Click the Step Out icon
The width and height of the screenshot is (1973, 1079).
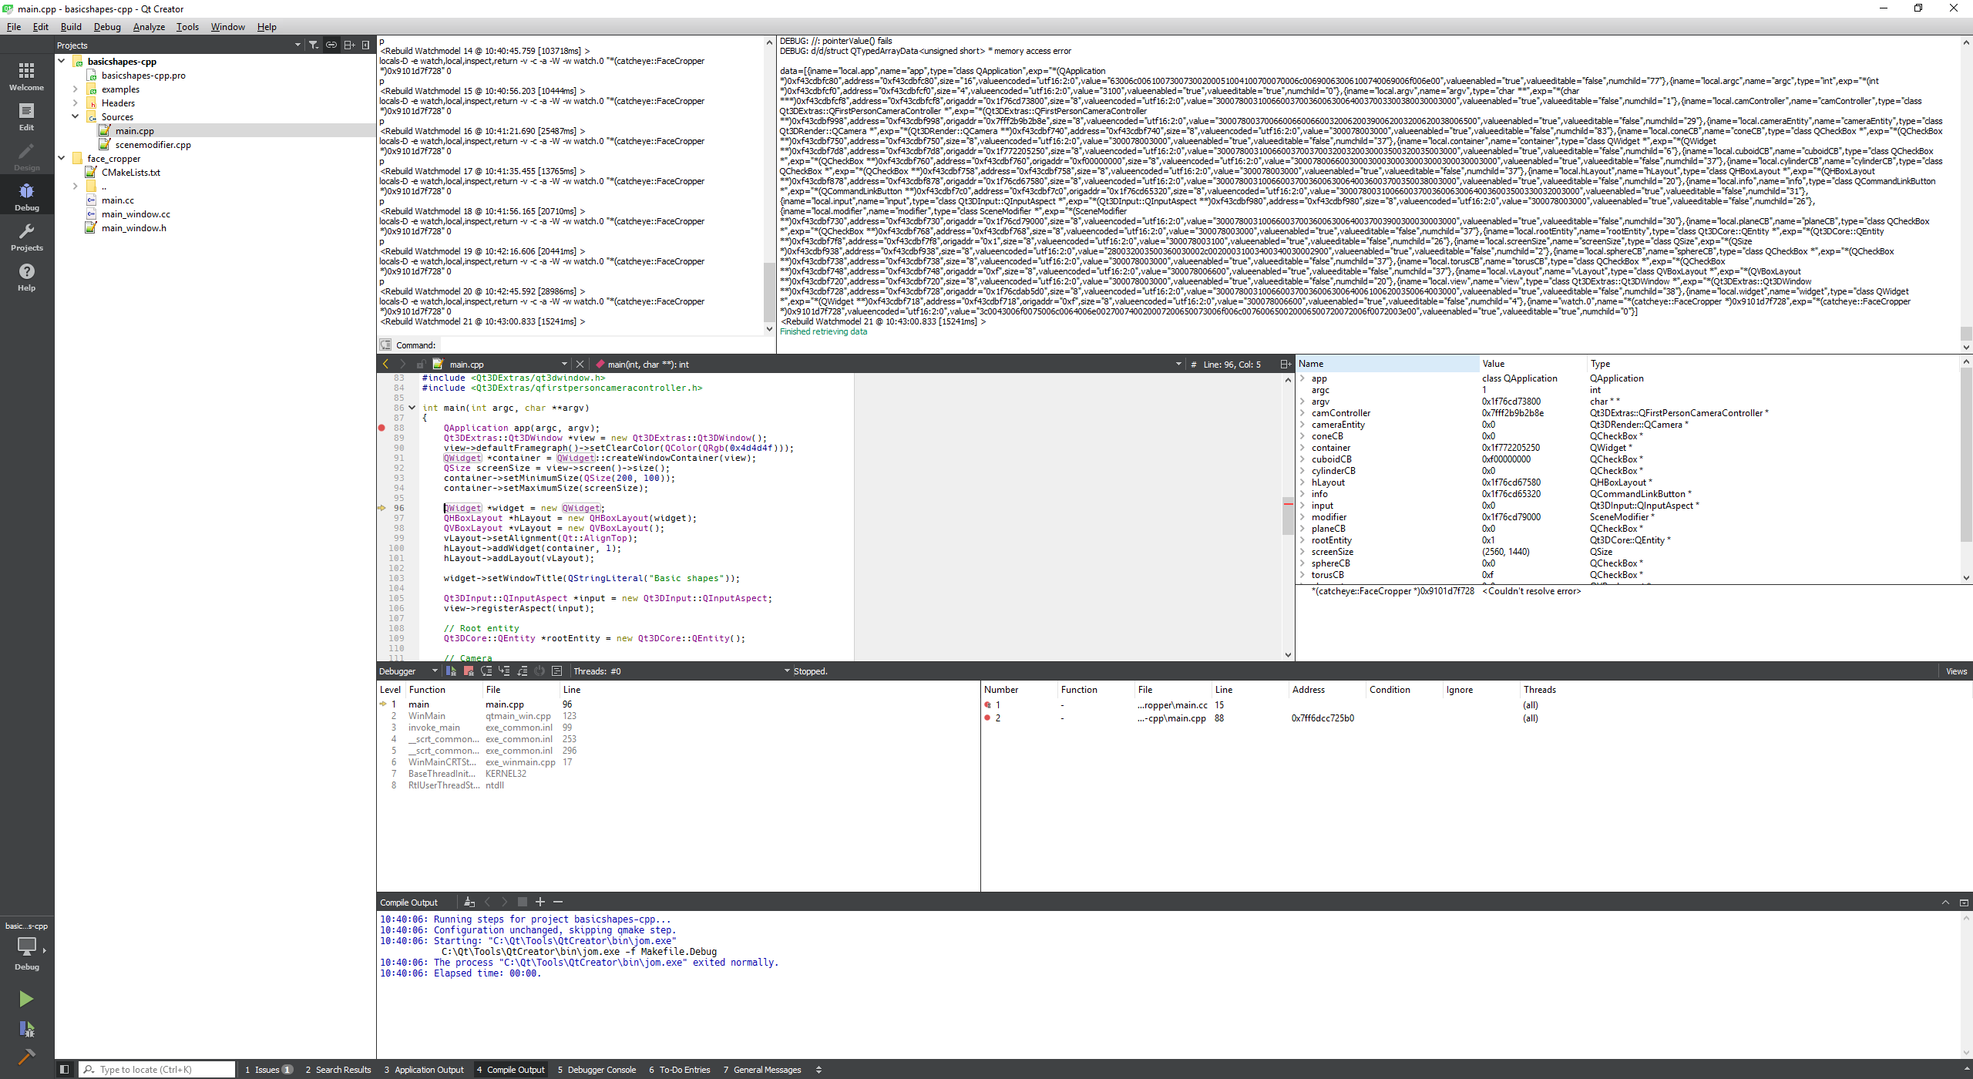[x=522, y=671]
